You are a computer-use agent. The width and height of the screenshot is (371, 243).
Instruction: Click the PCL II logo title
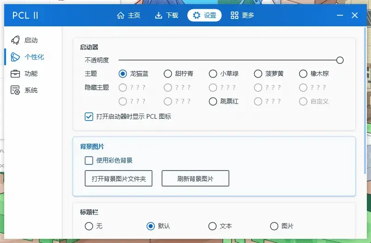[x=25, y=15]
